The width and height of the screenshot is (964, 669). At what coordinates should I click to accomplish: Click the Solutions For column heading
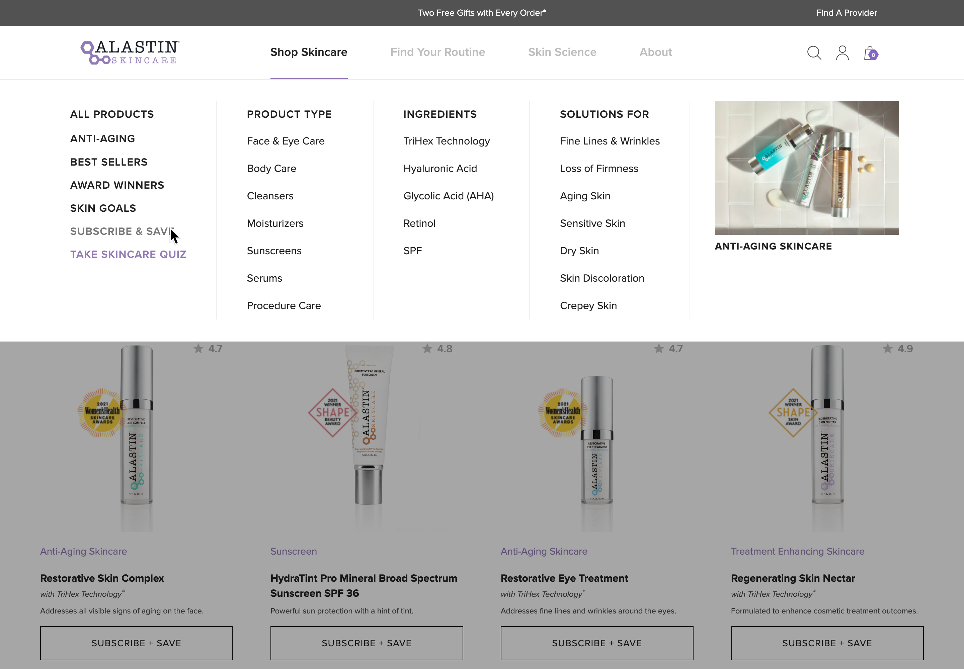coord(604,114)
